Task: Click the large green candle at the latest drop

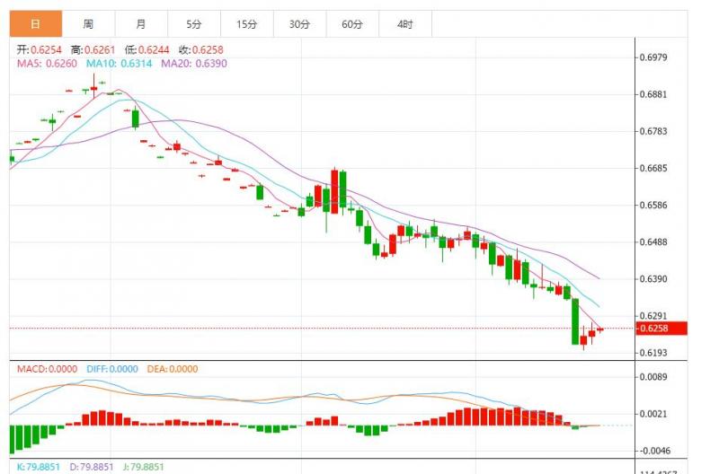Action: coord(575,321)
